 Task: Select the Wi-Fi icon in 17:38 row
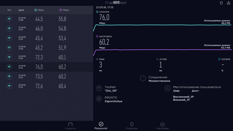pyautogui.click(x=9, y=19)
